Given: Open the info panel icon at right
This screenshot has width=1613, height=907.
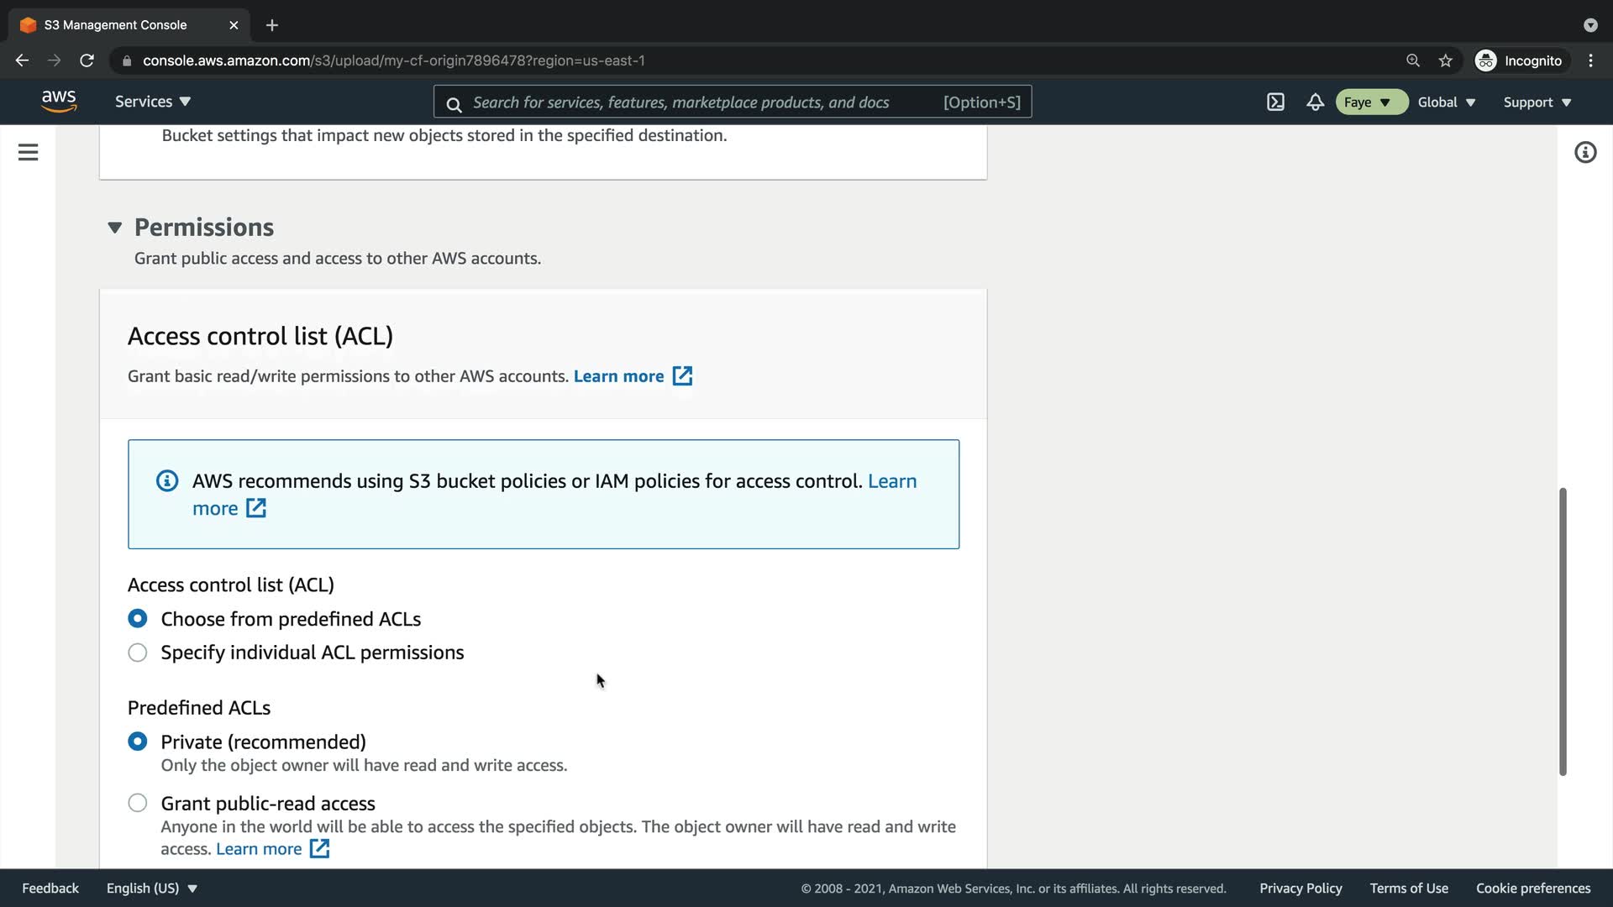Looking at the screenshot, I should [x=1584, y=152].
